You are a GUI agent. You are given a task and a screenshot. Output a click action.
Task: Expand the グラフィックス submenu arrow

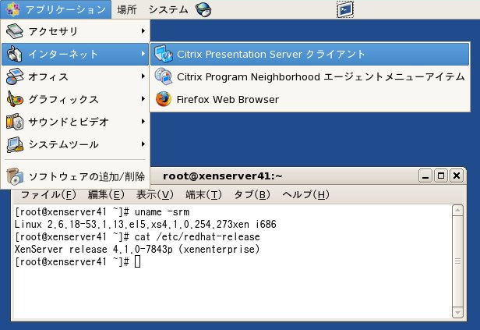[143, 99]
